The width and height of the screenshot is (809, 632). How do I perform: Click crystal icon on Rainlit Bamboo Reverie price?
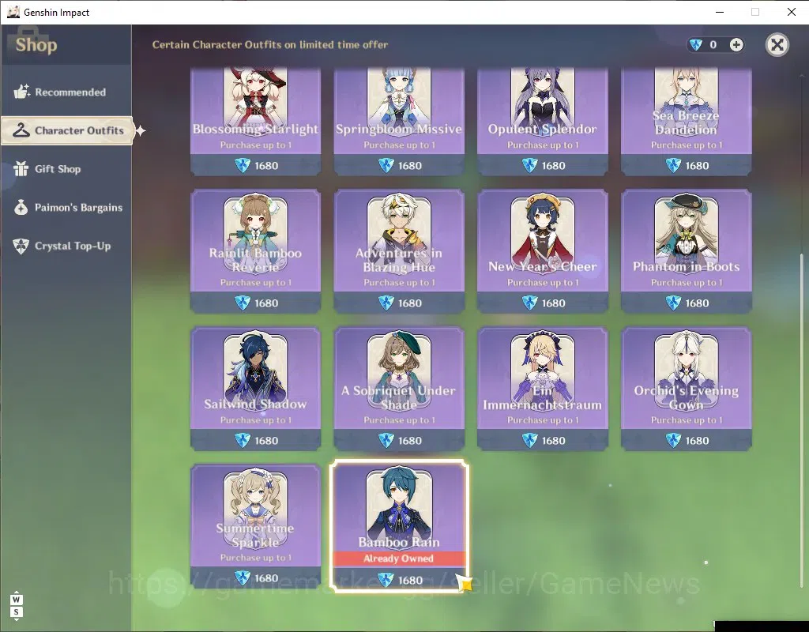243,303
